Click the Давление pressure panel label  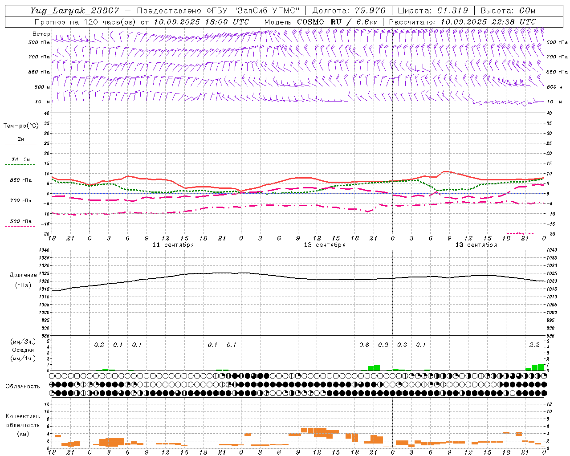point(23,275)
